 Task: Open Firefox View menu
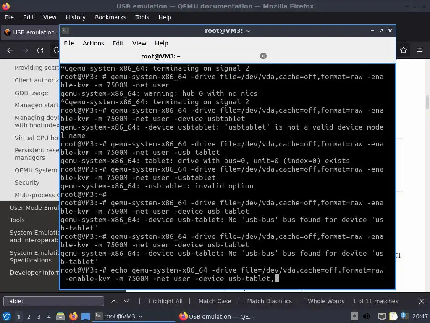50,17
